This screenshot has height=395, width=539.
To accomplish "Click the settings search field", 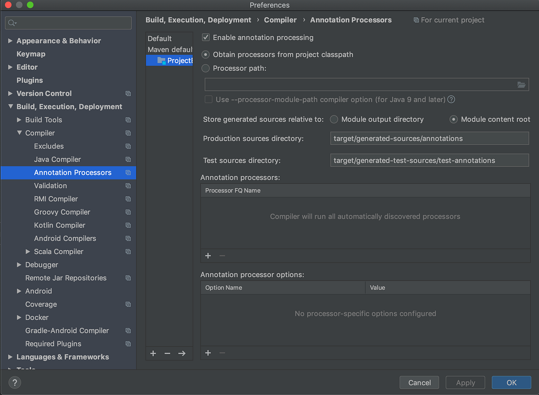I will coord(69,23).
